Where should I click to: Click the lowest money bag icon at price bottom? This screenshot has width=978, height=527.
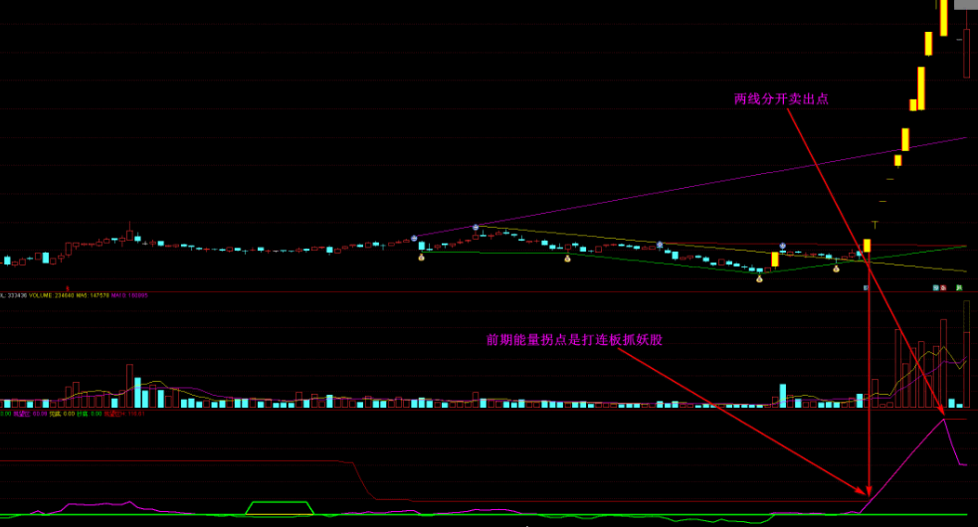tap(759, 278)
